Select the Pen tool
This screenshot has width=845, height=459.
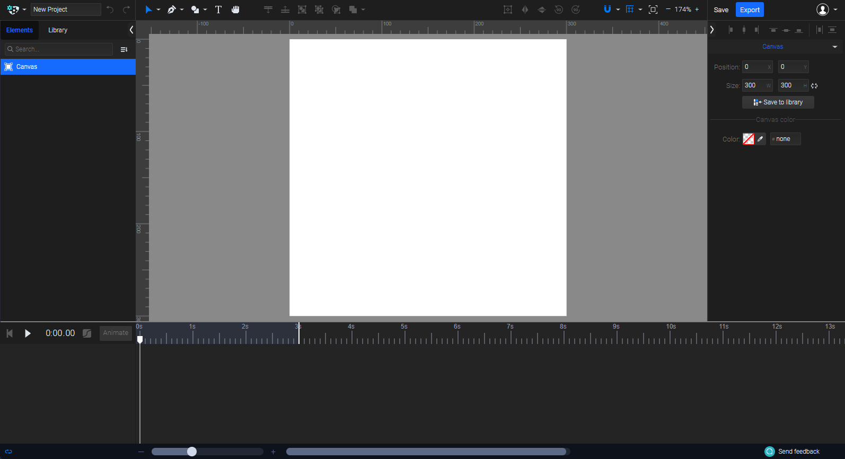click(171, 10)
